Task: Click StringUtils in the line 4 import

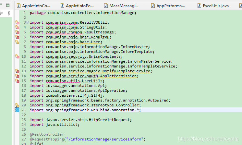Action: [x=92, y=27]
